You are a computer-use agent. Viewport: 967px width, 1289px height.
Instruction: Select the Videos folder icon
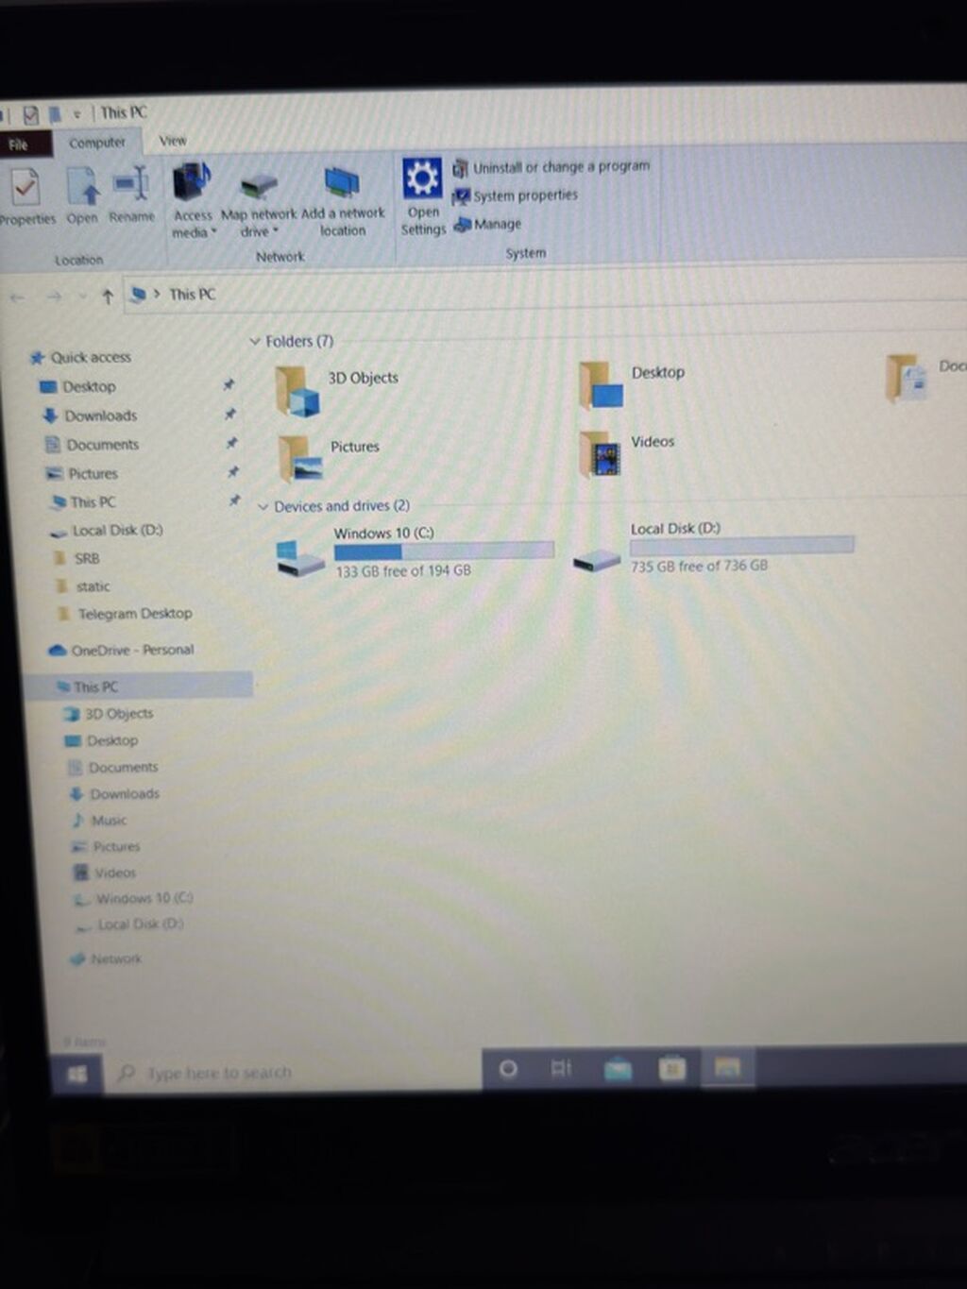[600, 454]
